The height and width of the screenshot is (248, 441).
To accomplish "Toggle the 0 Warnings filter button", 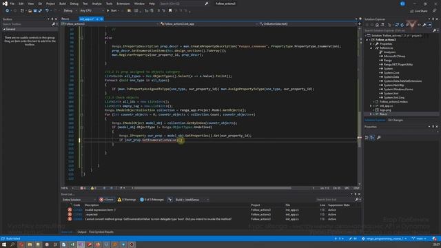I will click(x=127, y=200).
